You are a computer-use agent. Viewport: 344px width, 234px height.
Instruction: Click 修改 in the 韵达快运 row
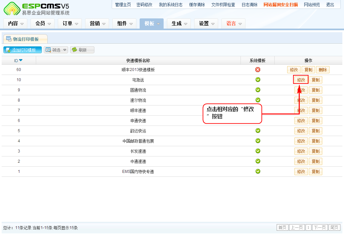(301, 131)
